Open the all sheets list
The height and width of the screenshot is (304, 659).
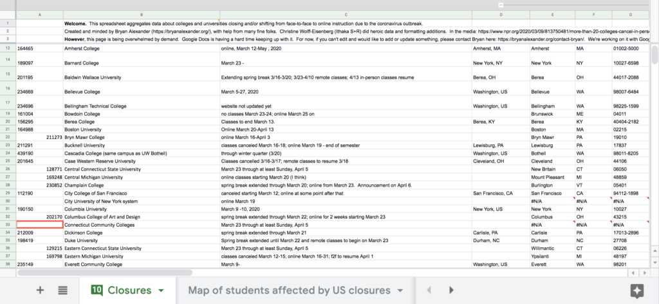63,290
